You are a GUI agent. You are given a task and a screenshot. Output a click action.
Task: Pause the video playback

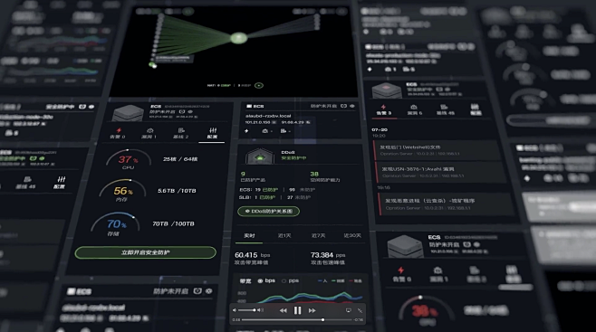297,311
